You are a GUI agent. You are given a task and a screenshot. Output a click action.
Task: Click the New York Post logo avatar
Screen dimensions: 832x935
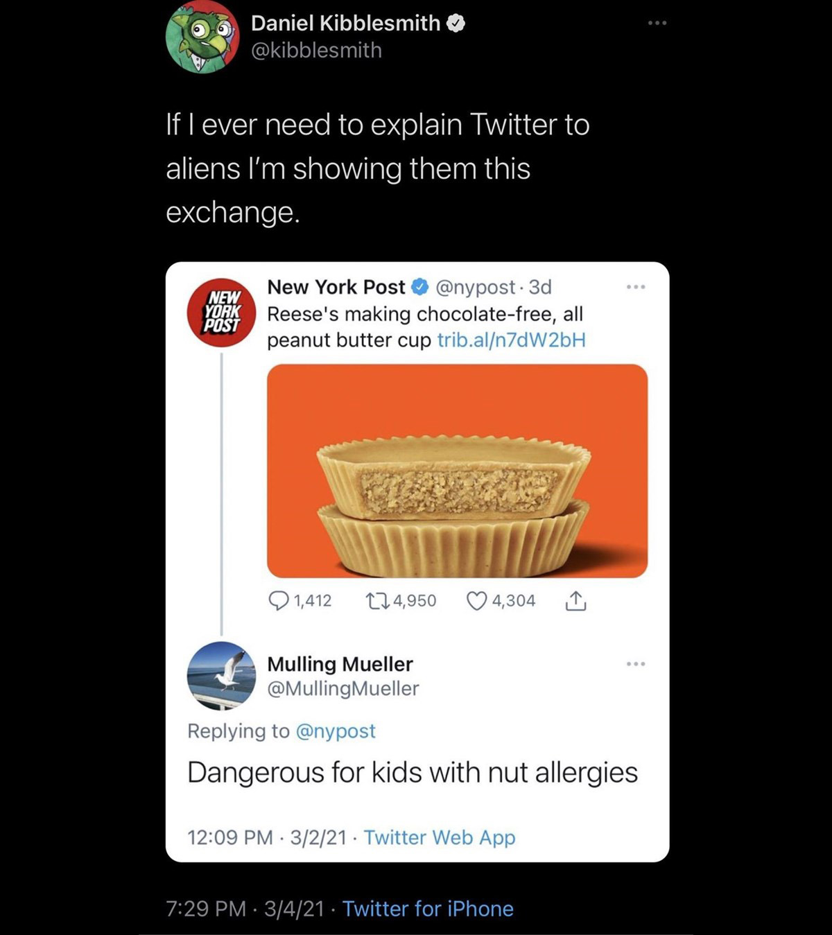(220, 314)
